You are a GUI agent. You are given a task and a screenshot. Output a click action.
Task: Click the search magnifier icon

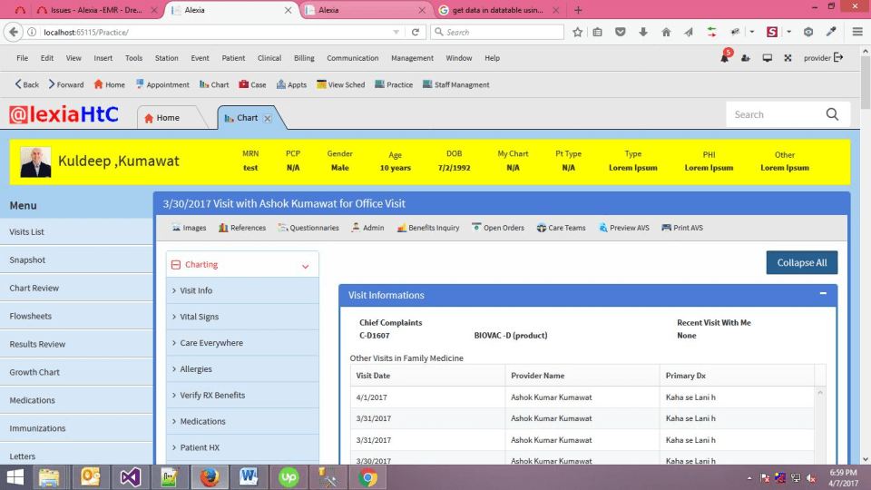(x=832, y=114)
